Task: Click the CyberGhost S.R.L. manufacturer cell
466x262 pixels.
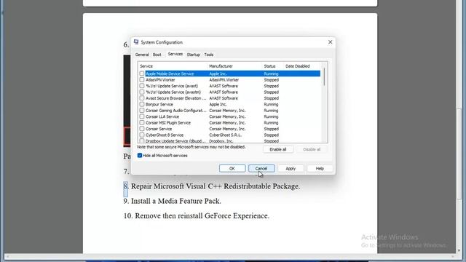Action: point(225,135)
